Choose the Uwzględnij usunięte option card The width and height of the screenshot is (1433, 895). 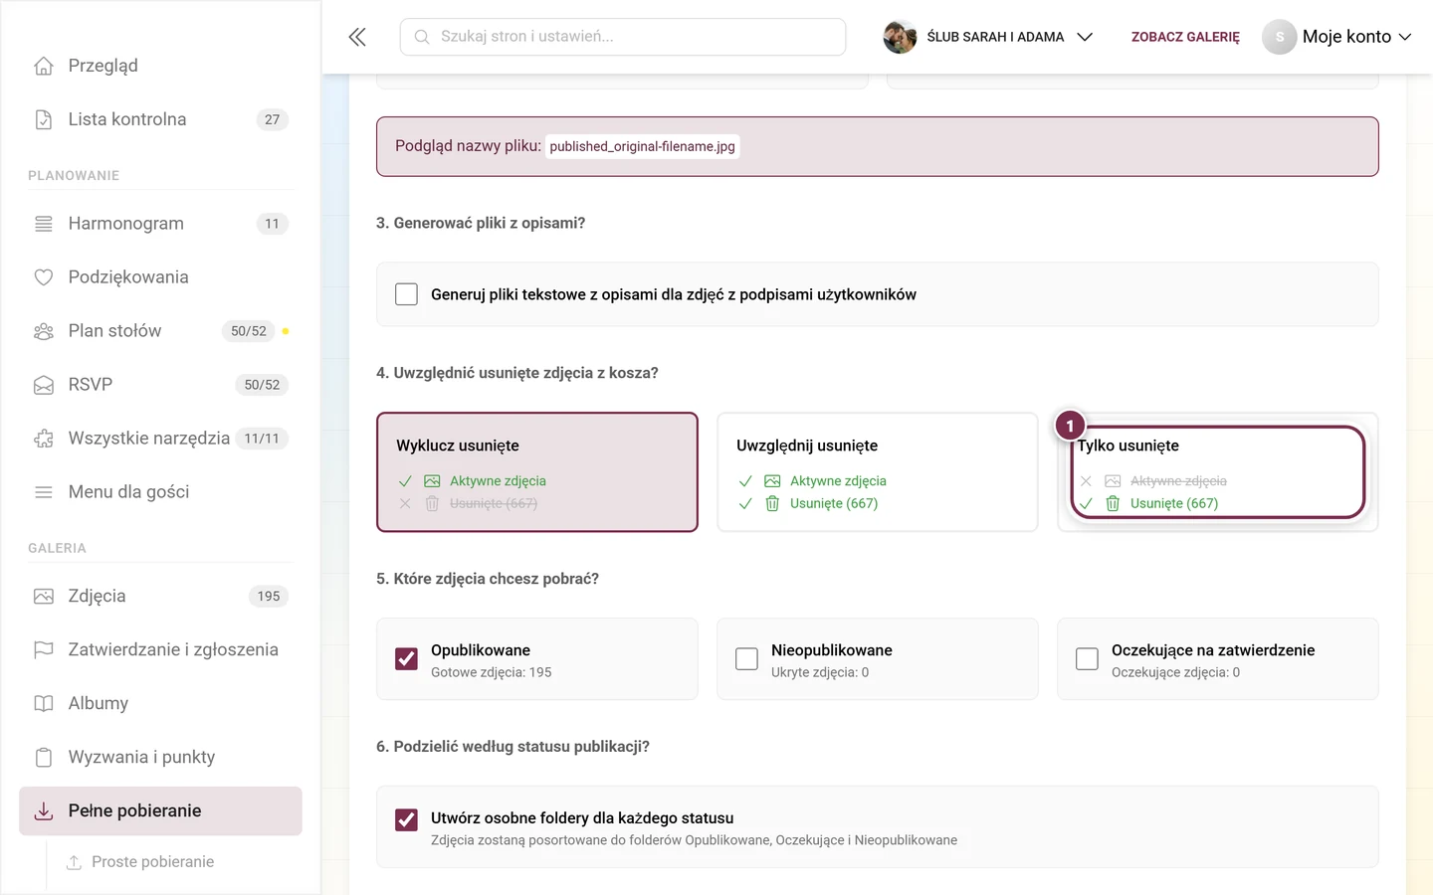878,472
